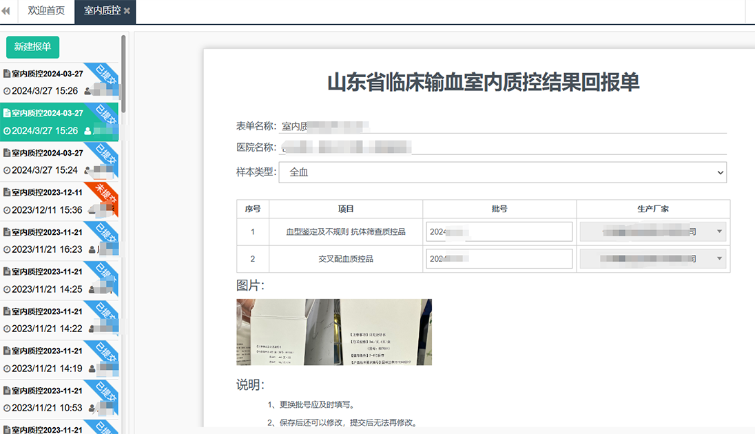The height and width of the screenshot is (434, 755).
Task: Switch to the 欢迎首页 tab
Action: pos(46,10)
